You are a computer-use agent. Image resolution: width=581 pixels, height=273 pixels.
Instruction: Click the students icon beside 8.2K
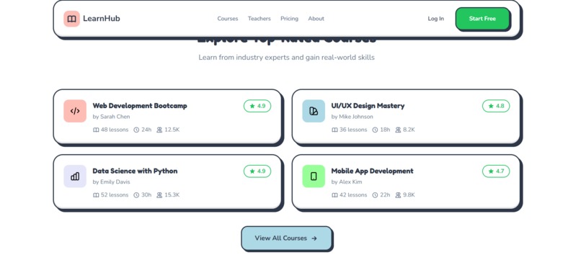[x=398, y=130]
